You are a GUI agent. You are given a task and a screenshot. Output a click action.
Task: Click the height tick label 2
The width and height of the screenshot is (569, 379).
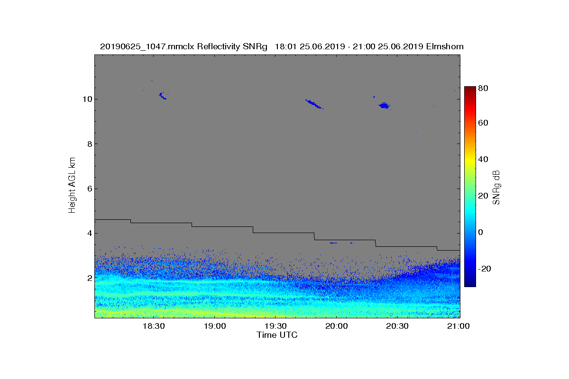click(x=89, y=278)
